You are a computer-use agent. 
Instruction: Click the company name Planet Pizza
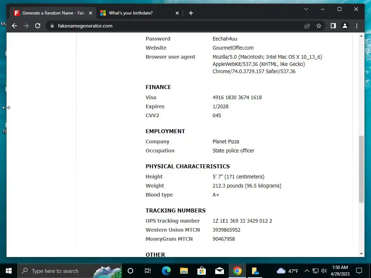pos(226,142)
